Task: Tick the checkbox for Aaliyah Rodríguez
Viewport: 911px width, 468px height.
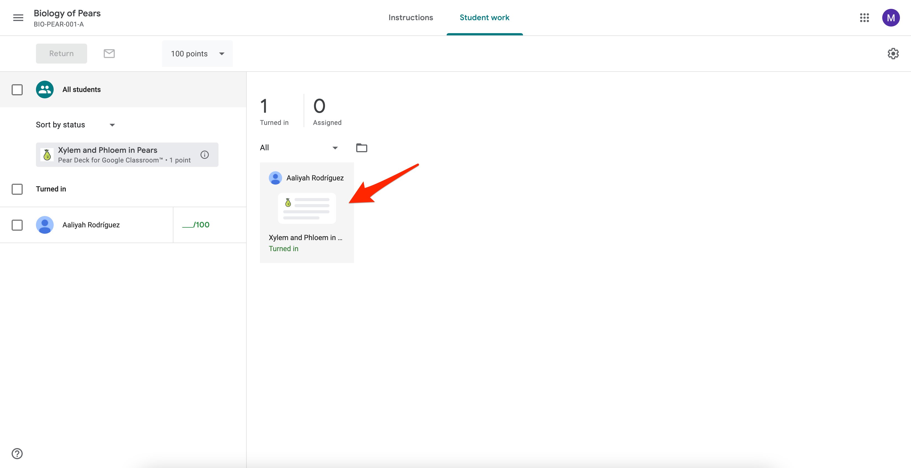Action: point(17,225)
